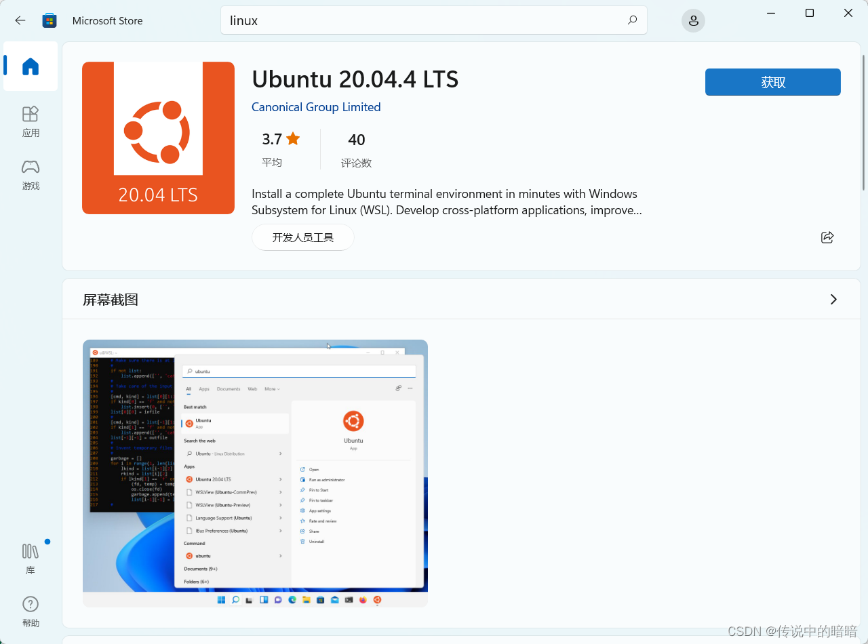Click the search box containing linux
Screen dimensions: 868x644
pos(434,20)
